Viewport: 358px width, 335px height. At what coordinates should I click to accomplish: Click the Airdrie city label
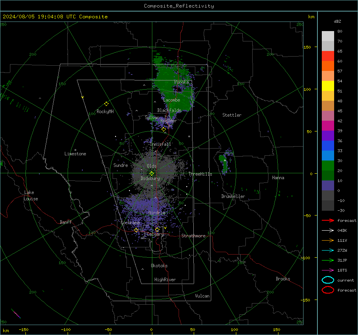[157, 213]
